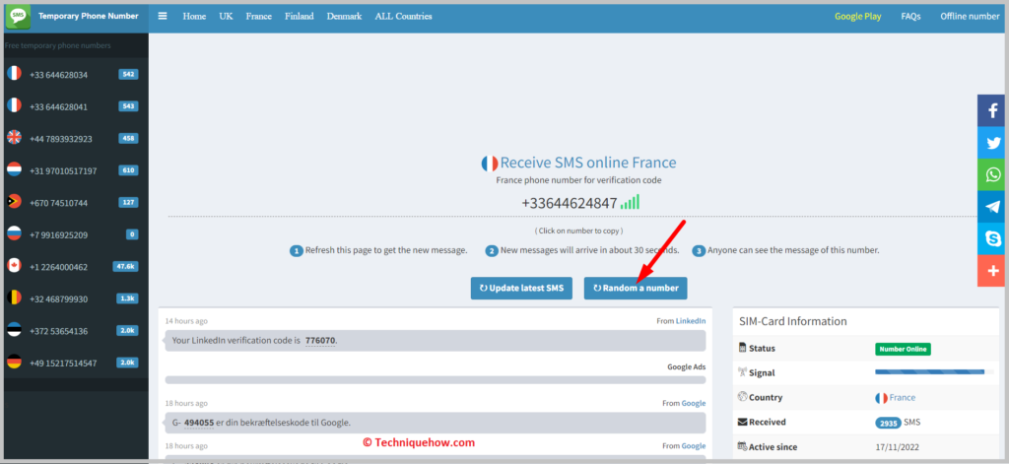This screenshot has width=1009, height=464.
Task: Share via WhatsApp icon
Action: 993,175
